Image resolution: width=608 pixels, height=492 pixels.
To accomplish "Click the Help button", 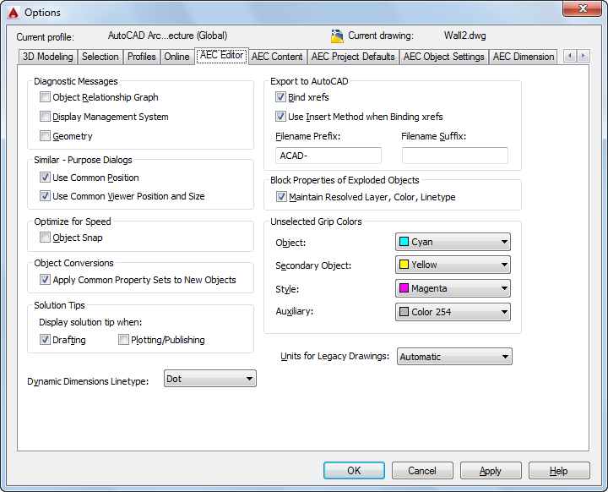I will 559,471.
